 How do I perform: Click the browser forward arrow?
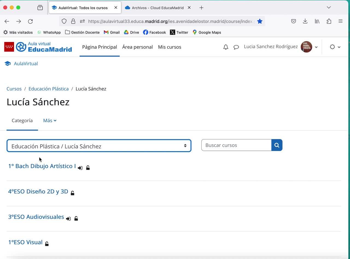click(19, 21)
